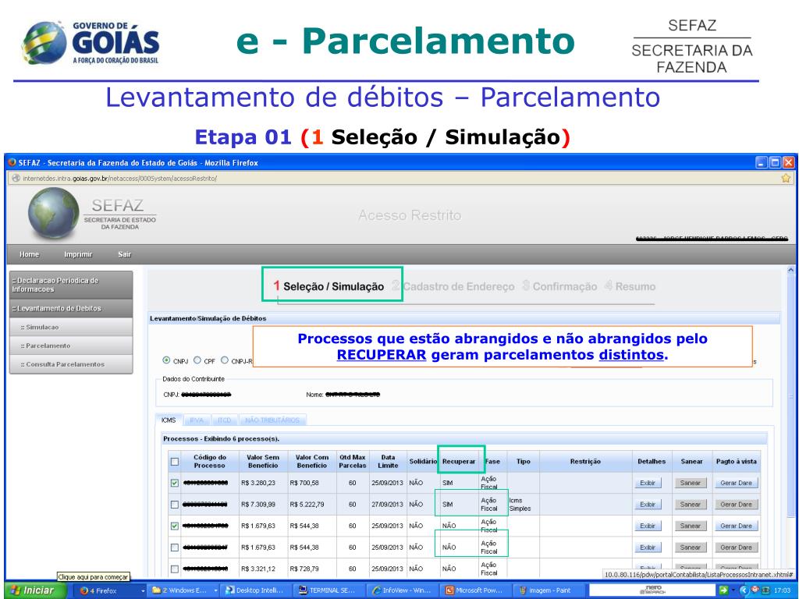Screen dimensions: 799x599
Task: Click the Nero search field in the taskbar
Action: [x=652, y=590]
